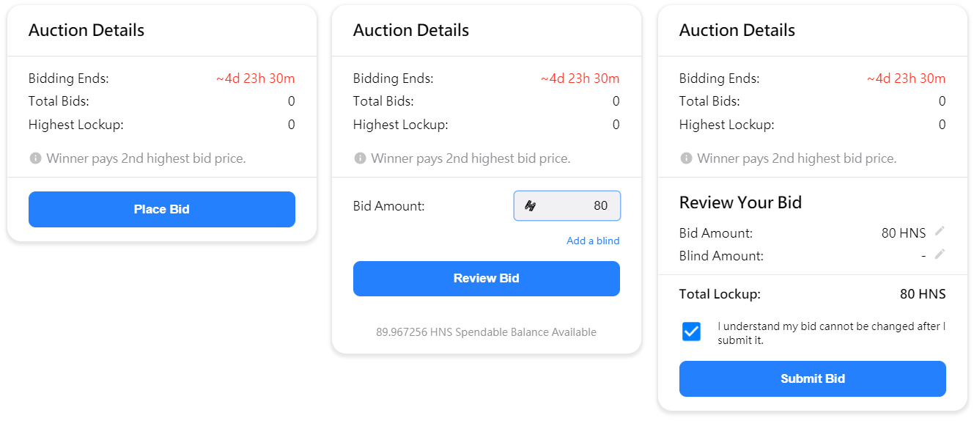
Task: Click info icon above Bid Amount field
Action: (360, 158)
